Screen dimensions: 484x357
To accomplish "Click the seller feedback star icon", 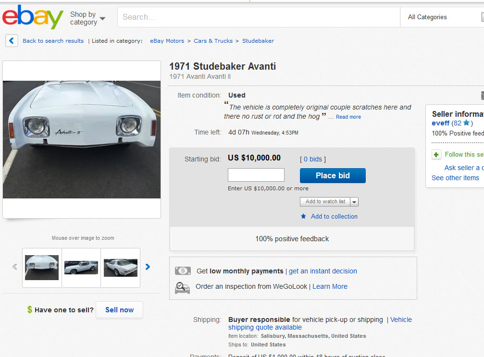I will 466,123.
